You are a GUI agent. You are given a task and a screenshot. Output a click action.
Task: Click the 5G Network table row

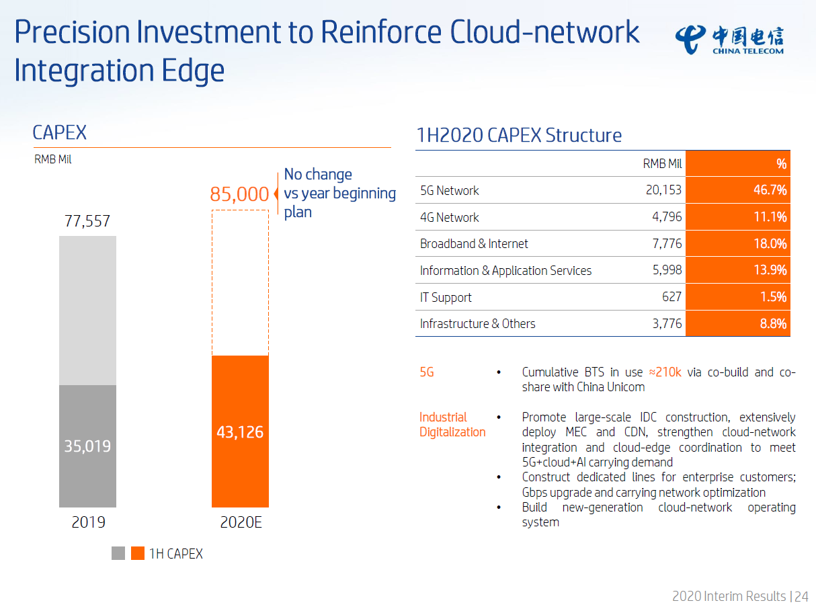point(603,190)
